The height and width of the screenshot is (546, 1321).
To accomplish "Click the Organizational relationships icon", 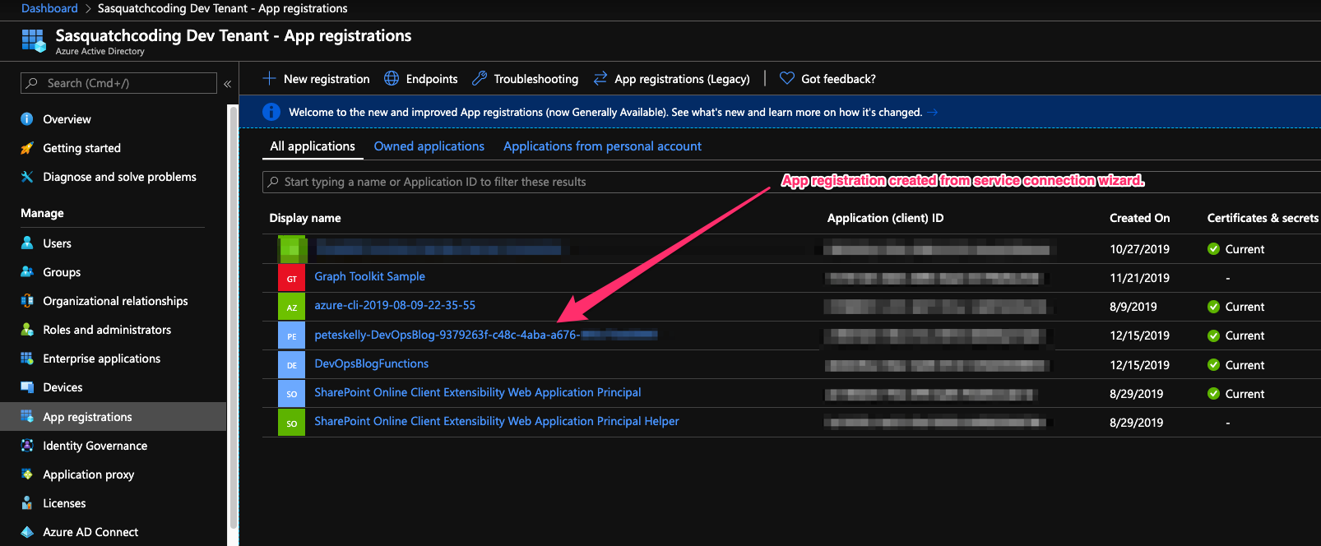I will [x=27, y=301].
